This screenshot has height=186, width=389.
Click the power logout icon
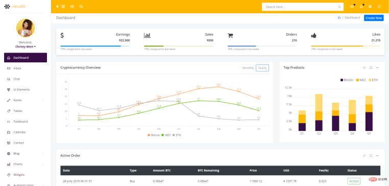point(379,7)
